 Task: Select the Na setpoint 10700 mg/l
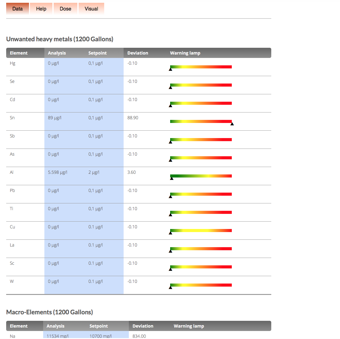[x=100, y=336]
